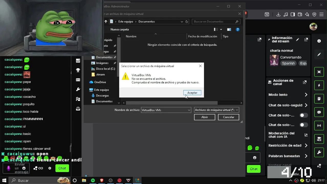Select Imágenes in the navigation pane
Viewport: 327px width, 184px height.
(x=102, y=63)
